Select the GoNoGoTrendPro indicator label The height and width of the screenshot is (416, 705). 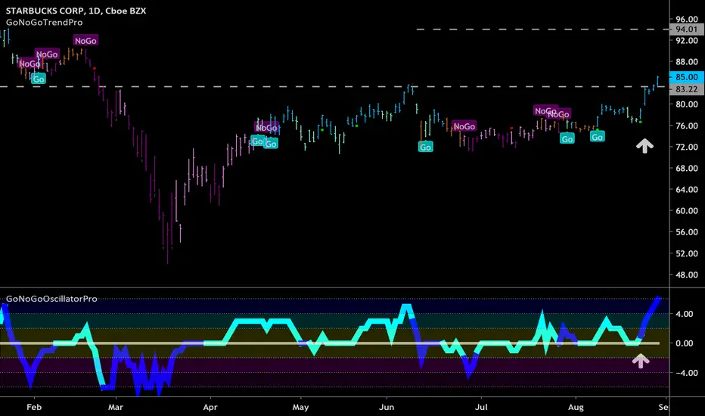pyautogui.click(x=44, y=22)
